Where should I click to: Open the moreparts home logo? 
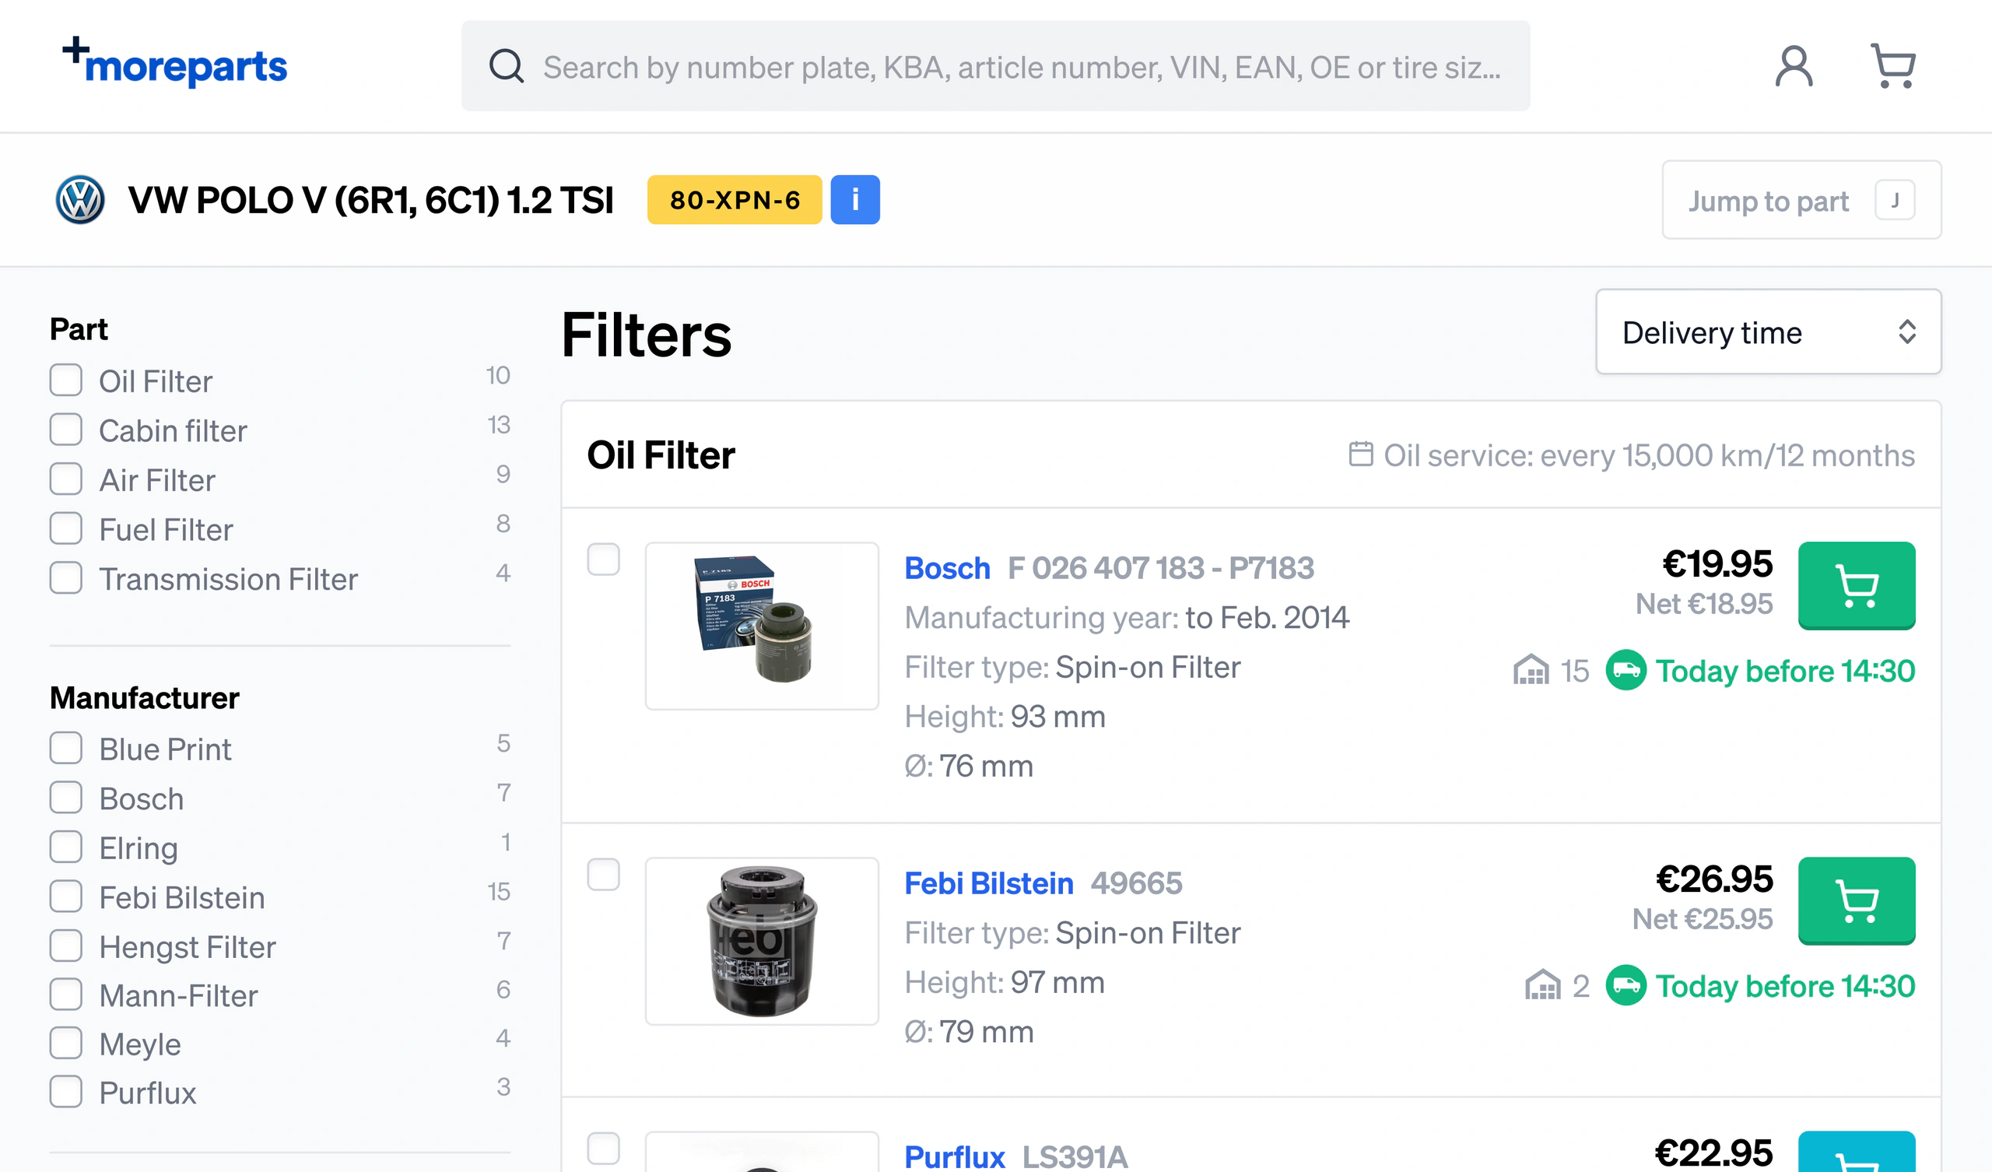(175, 62)
